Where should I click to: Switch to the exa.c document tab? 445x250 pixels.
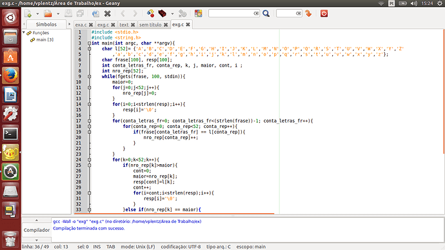pyautogui.click(x=81, y=25)
